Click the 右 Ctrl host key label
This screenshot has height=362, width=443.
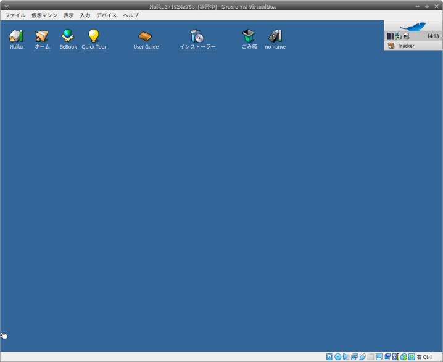click(424, 357)
